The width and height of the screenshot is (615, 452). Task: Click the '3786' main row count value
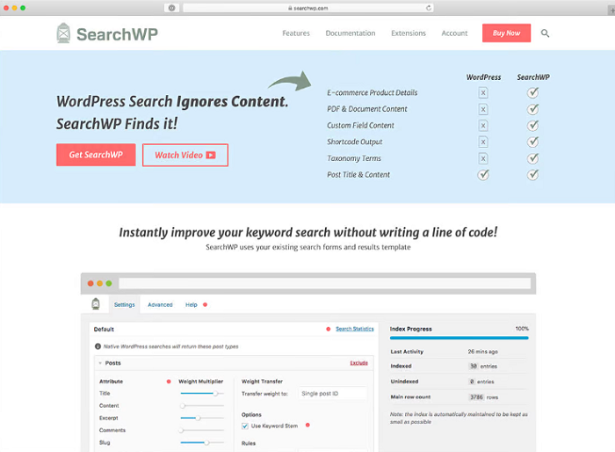(x=476, y=397)
